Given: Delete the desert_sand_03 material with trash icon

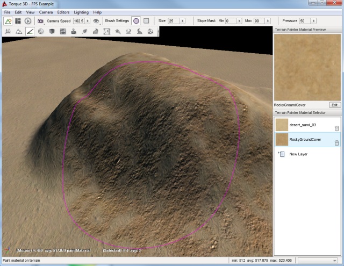Looking at the screenshot, I should (x=336, y=128).
